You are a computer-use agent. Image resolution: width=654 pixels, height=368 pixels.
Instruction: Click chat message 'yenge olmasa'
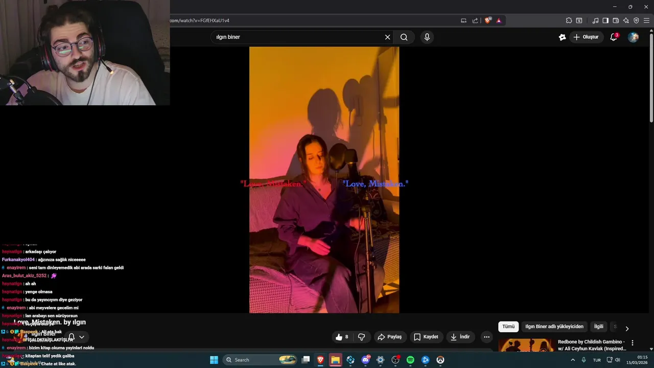pyautogui.click(x=38, y=292)
